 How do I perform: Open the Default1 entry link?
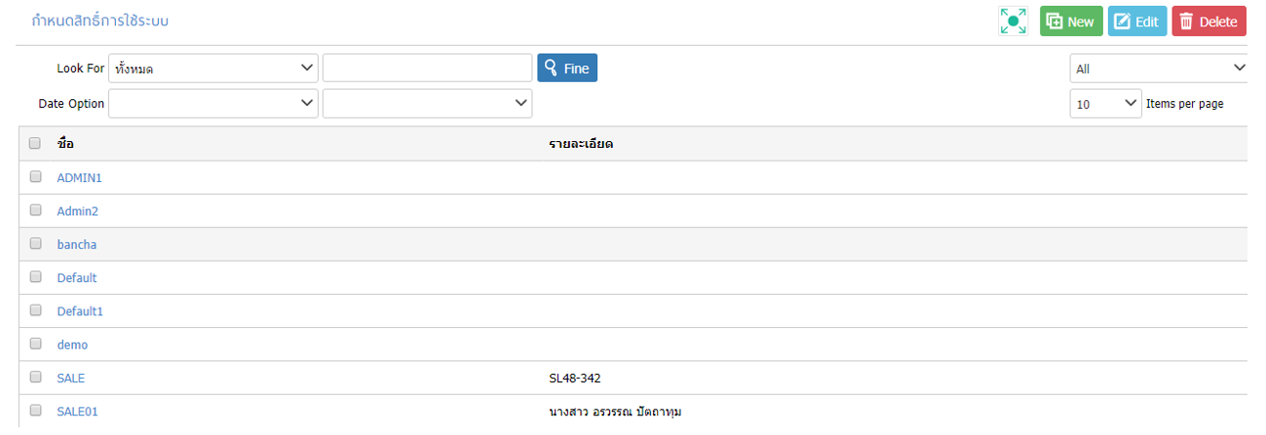(x=80, y=311)
